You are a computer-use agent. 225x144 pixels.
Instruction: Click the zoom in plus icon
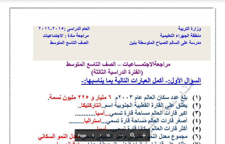coord(144,135)
